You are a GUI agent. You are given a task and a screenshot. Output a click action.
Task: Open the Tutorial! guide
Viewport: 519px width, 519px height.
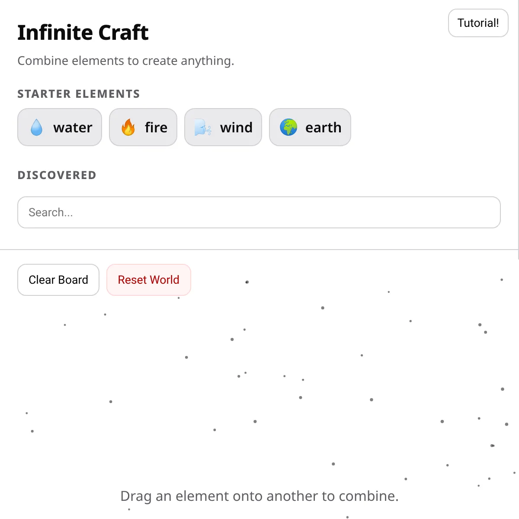pyautogui.click(x=478, y=23)
